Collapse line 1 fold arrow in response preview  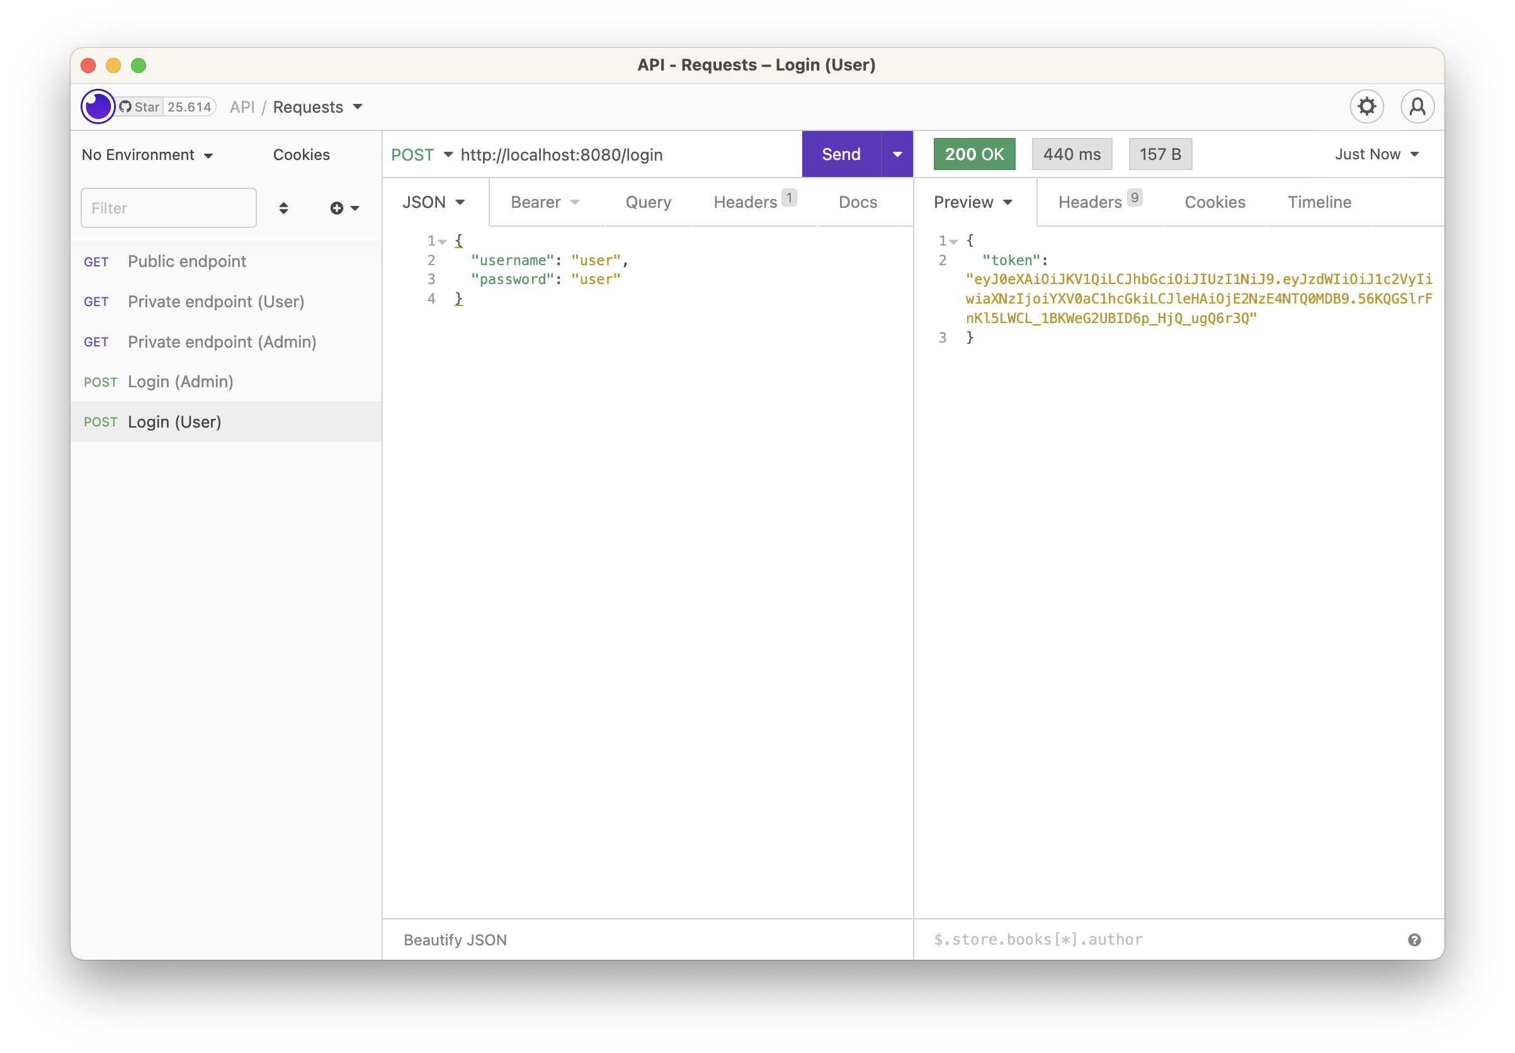click(954, 241)
